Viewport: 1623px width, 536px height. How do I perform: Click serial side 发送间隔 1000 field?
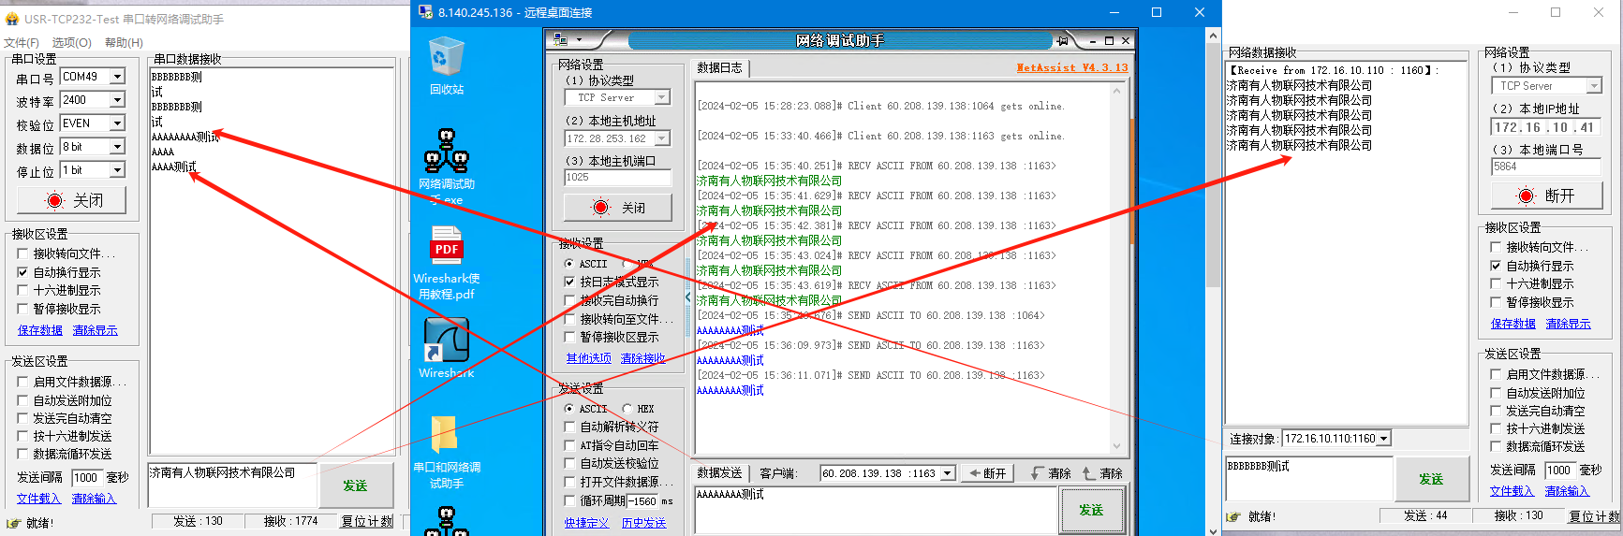tap(87, 477)
